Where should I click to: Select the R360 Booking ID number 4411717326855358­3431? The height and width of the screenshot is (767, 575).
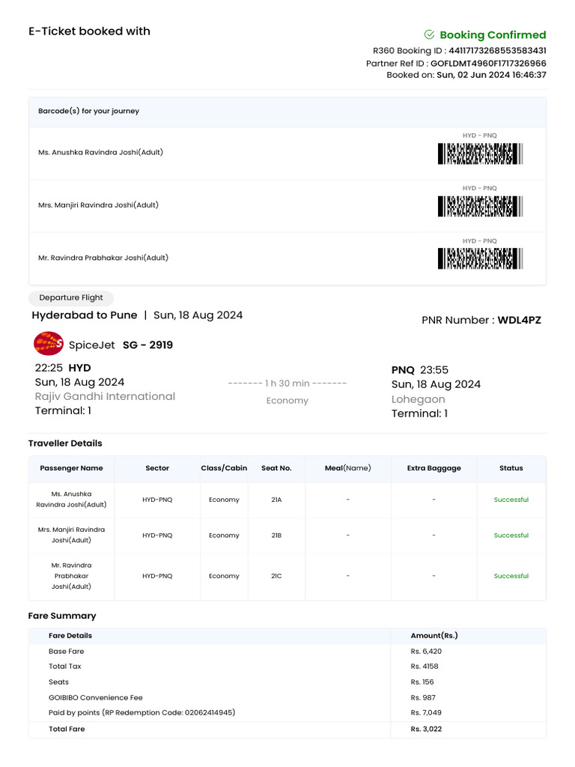(497, 50)
